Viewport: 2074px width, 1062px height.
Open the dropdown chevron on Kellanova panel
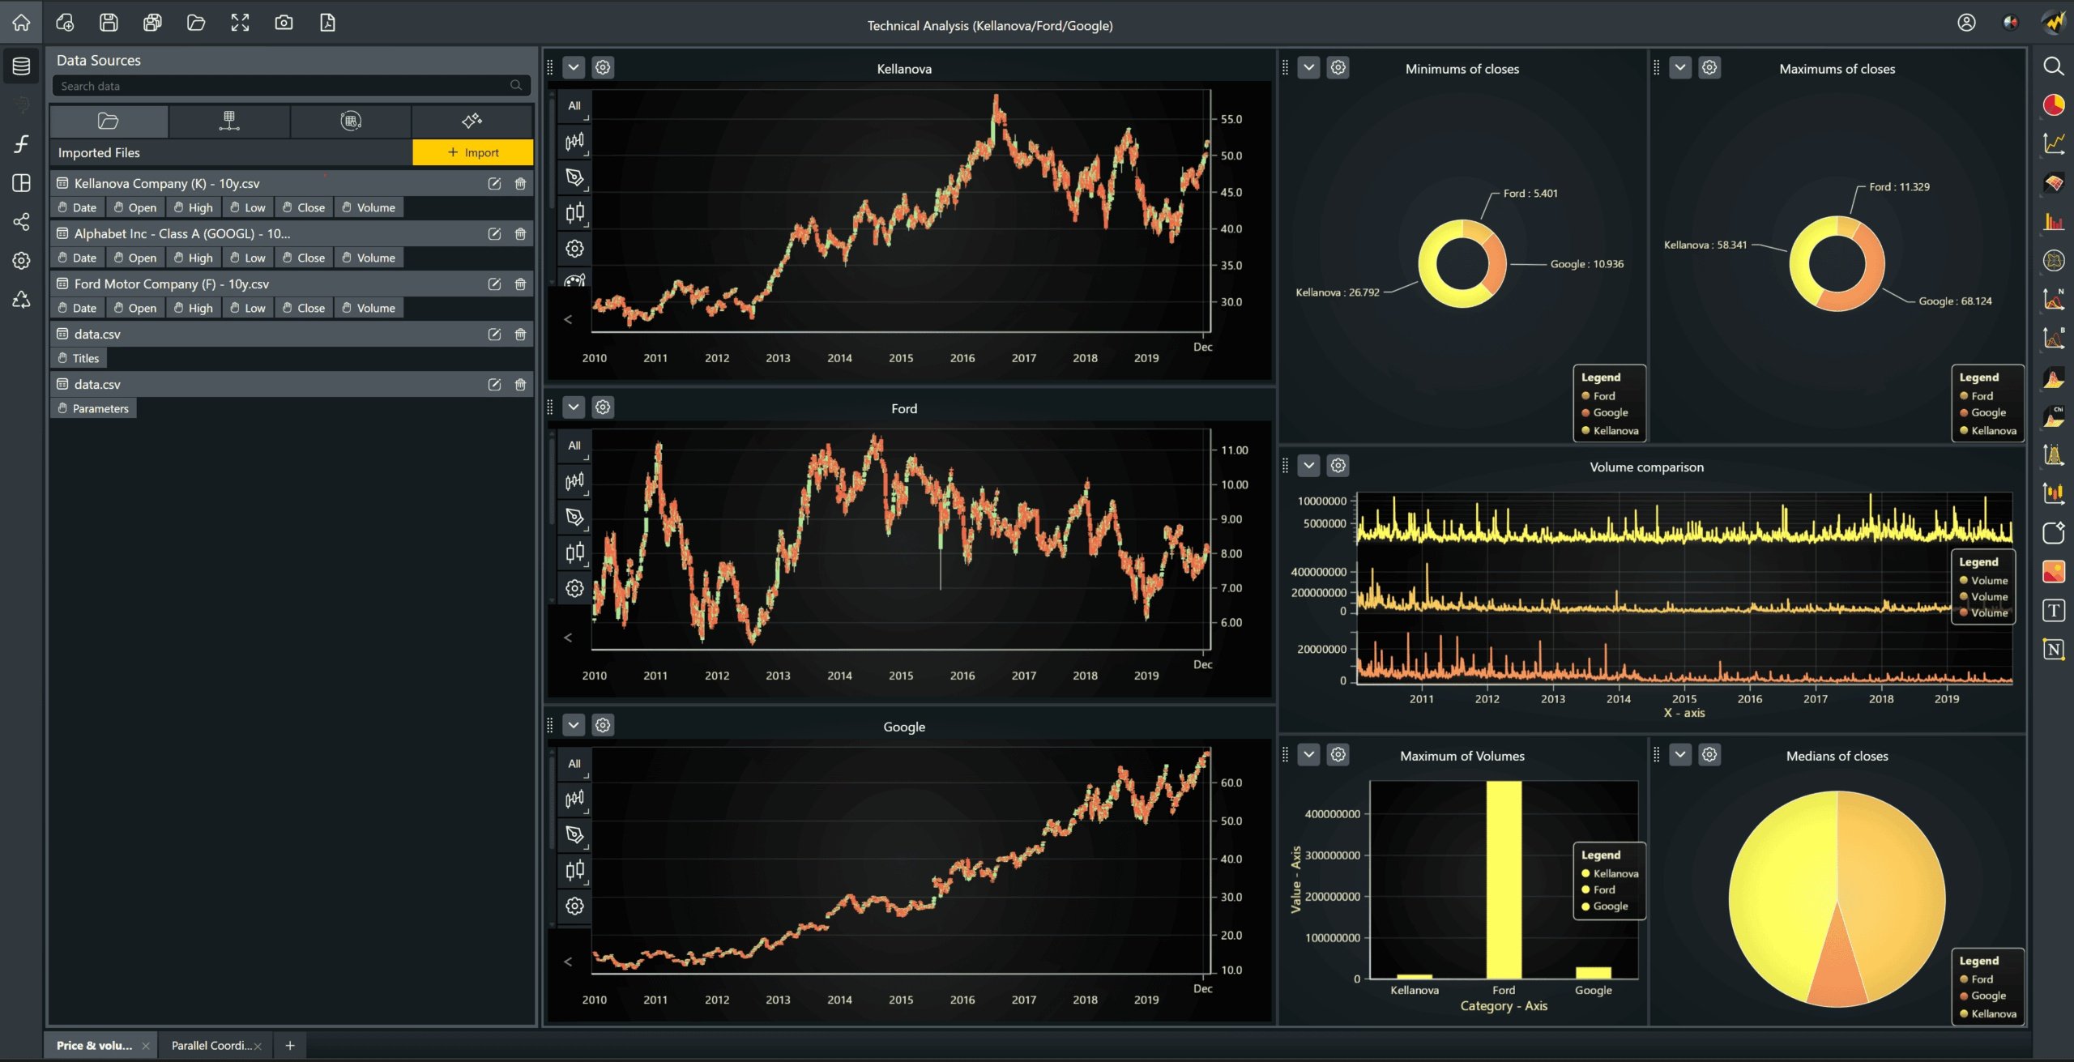coord(574,67)
